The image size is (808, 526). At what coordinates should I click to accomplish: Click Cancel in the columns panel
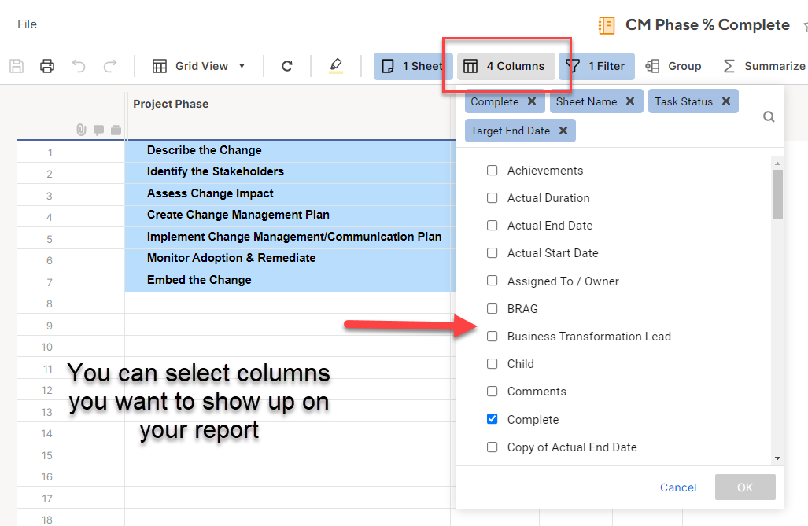pyautogui.click(x=677, y=487)
